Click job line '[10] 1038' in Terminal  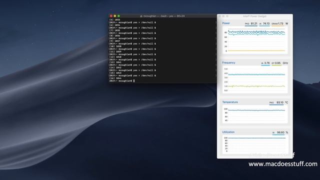pyautogui.click(x=115, y=46)
